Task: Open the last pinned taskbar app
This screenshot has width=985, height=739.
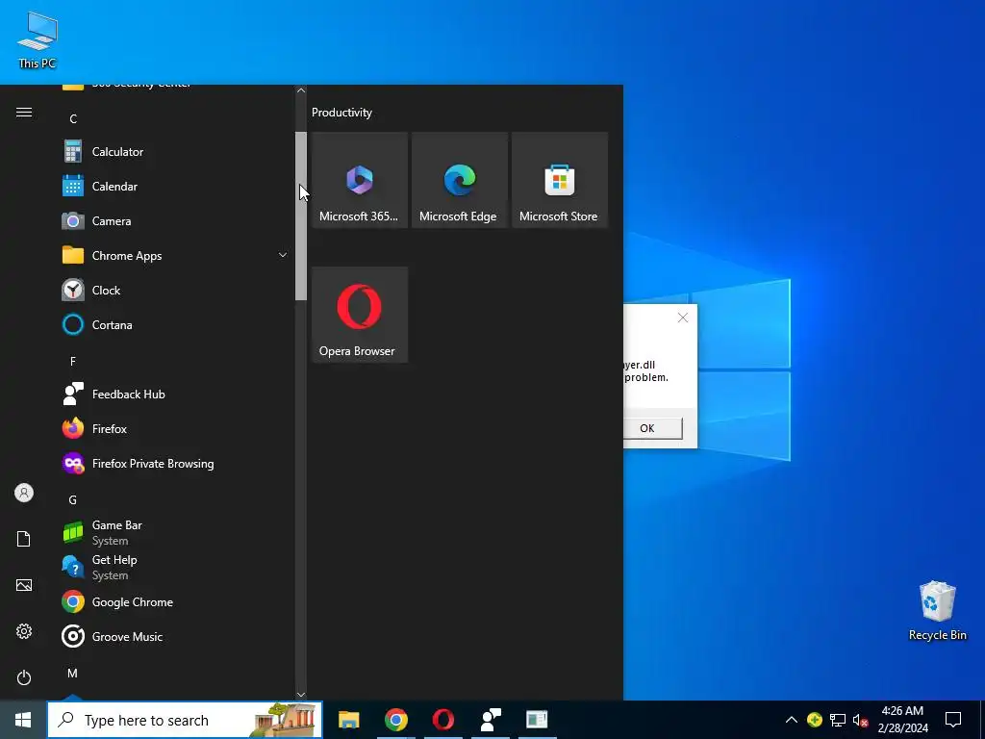Action: 537,720
